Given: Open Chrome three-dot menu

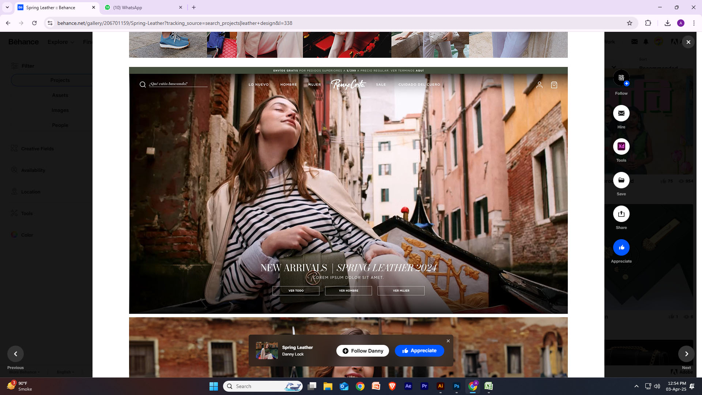Looking at the screenshot, I should (x=694, y=23).
